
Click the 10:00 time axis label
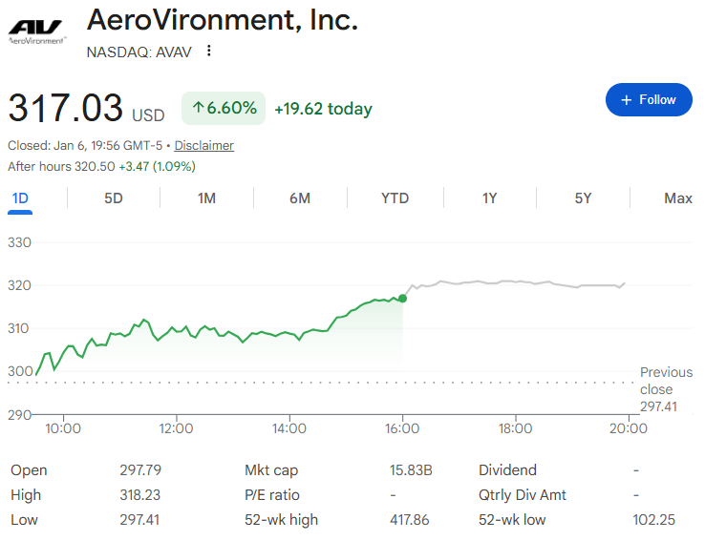[63, 428]
